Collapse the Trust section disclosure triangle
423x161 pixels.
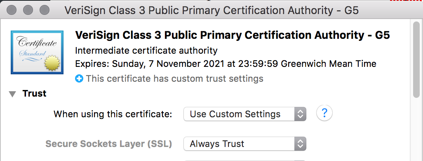12,94
